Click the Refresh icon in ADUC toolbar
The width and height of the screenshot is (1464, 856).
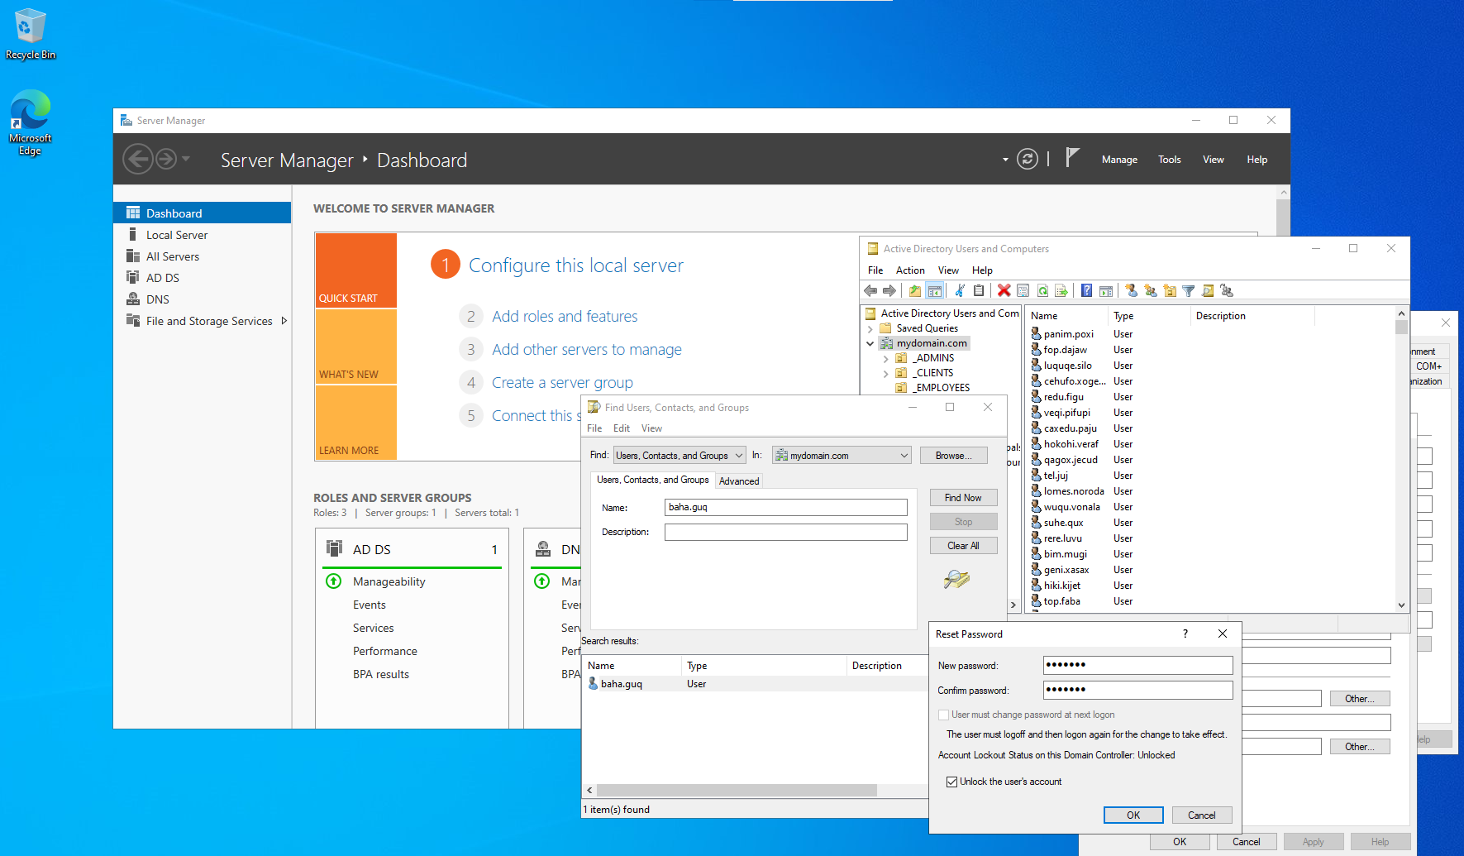[1042, 290]
